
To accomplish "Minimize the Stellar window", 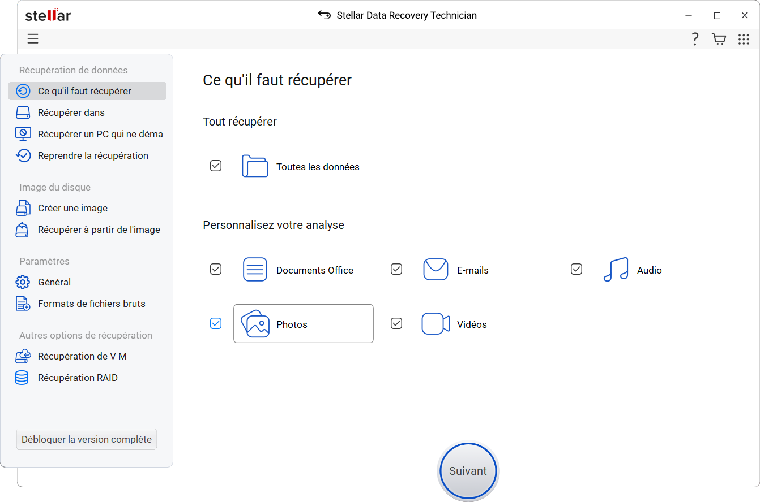I will pyautogui.click(x=689, y=15).
